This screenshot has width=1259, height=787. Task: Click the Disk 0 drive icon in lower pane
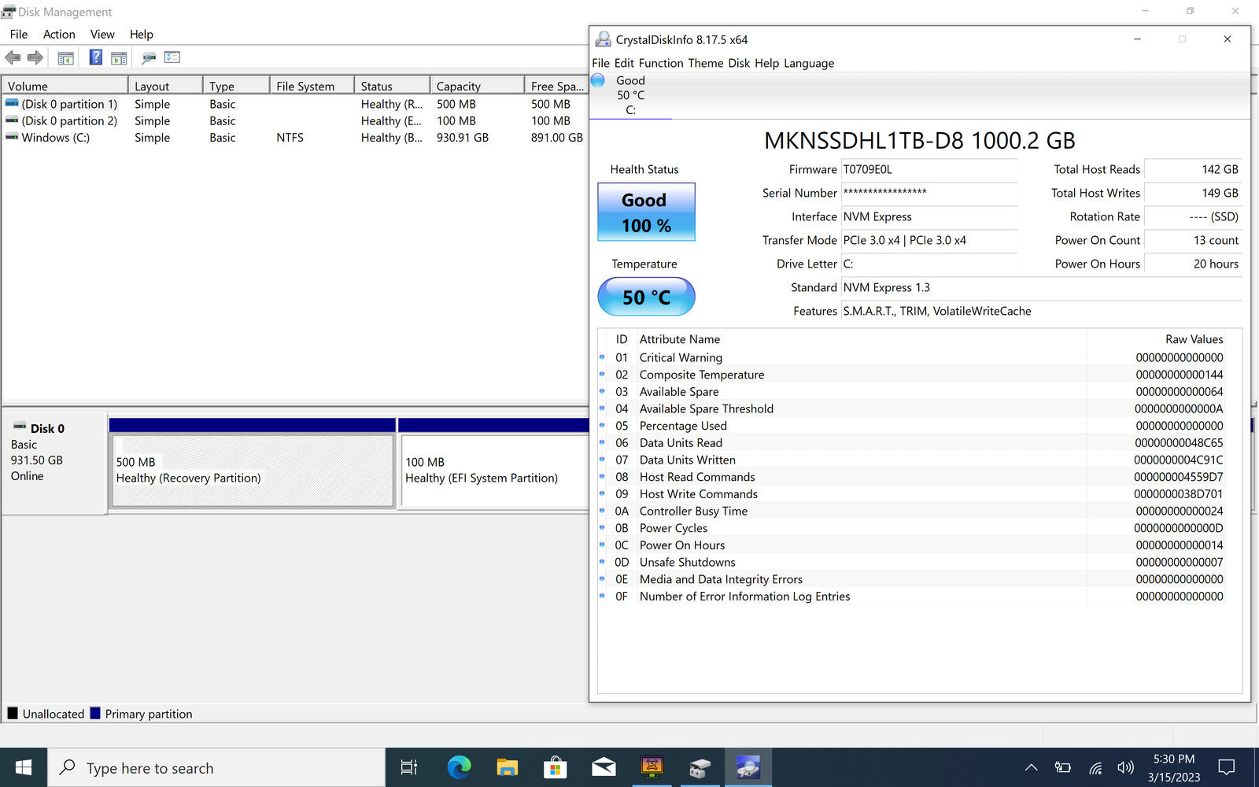20,427
